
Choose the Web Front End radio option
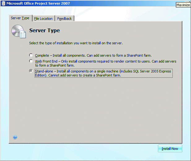point(31,61)
